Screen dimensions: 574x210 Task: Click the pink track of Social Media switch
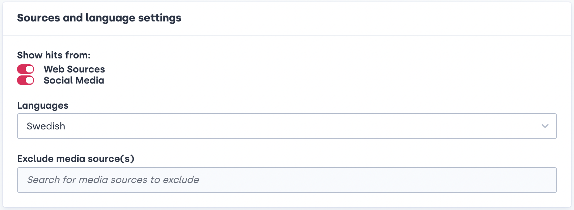[21, 80]
